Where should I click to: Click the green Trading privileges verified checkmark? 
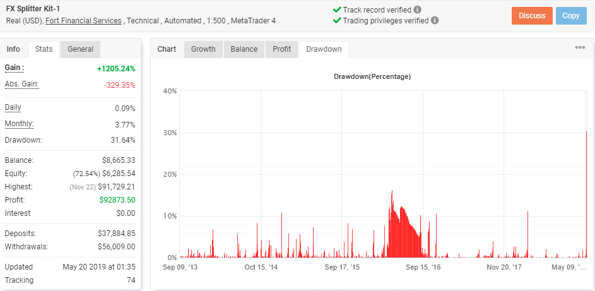336,20
